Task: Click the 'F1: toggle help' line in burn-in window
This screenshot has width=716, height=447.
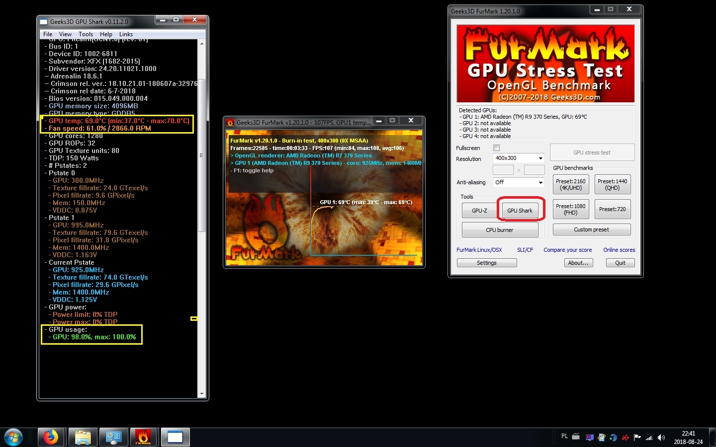Action: coord(252,170)
